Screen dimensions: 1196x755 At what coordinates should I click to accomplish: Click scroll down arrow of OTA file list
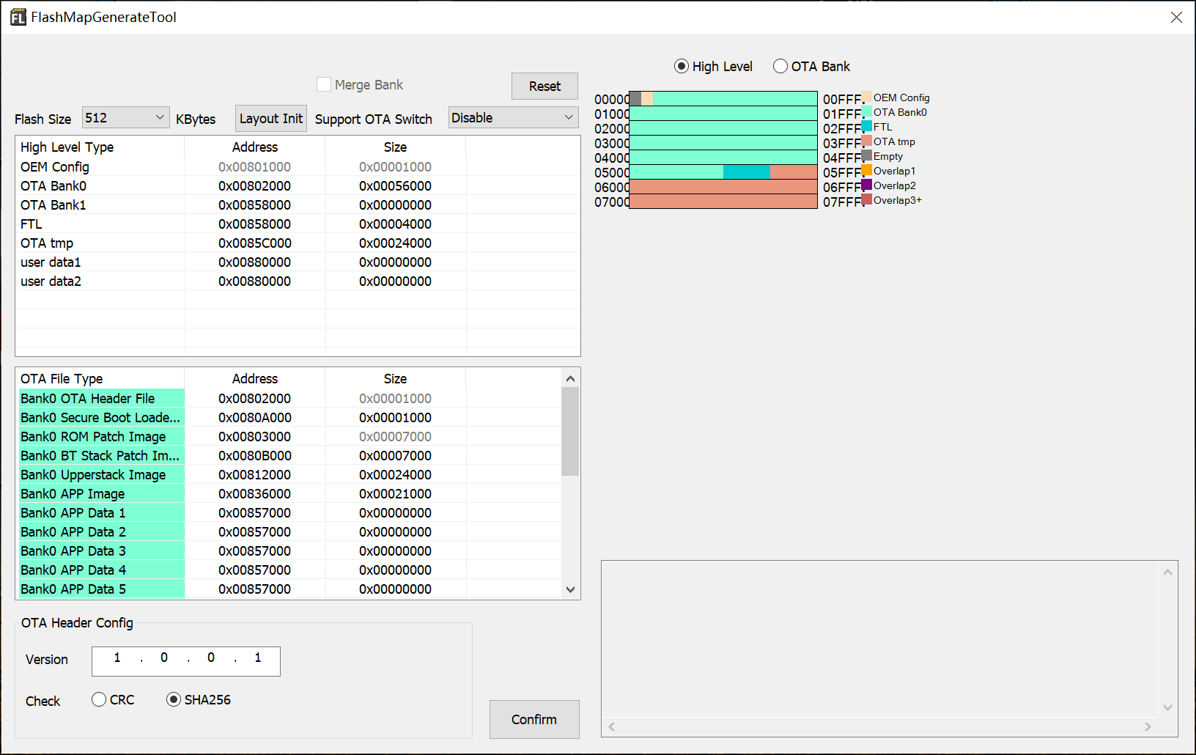[x=570, y=589]
